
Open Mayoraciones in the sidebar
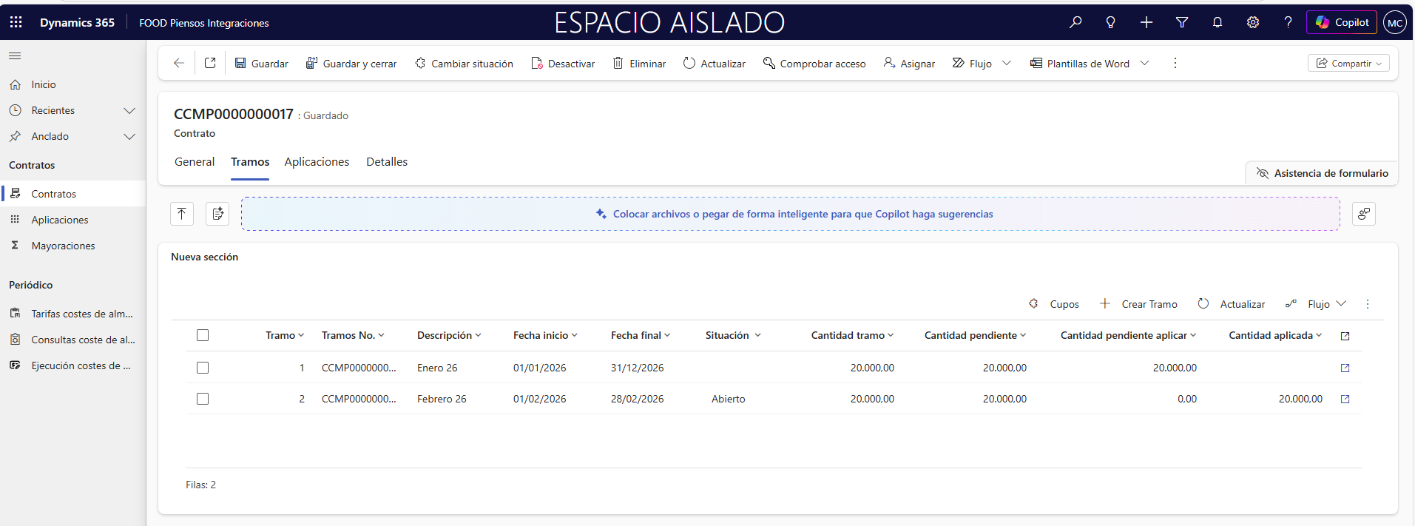tap(63, 246)
